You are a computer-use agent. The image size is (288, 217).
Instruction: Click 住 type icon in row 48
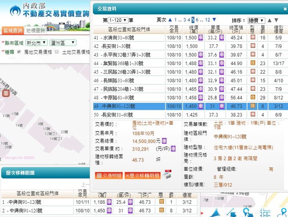(253, 97)
